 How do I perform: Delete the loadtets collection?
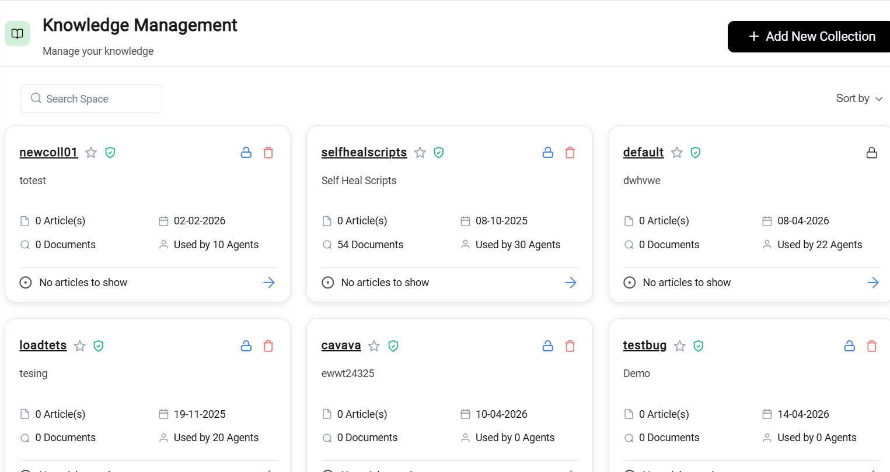[268, 346]
